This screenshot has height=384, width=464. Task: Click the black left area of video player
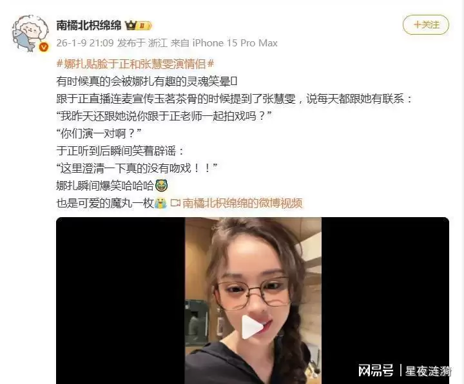pyautogui.click(x=121, y=301)
